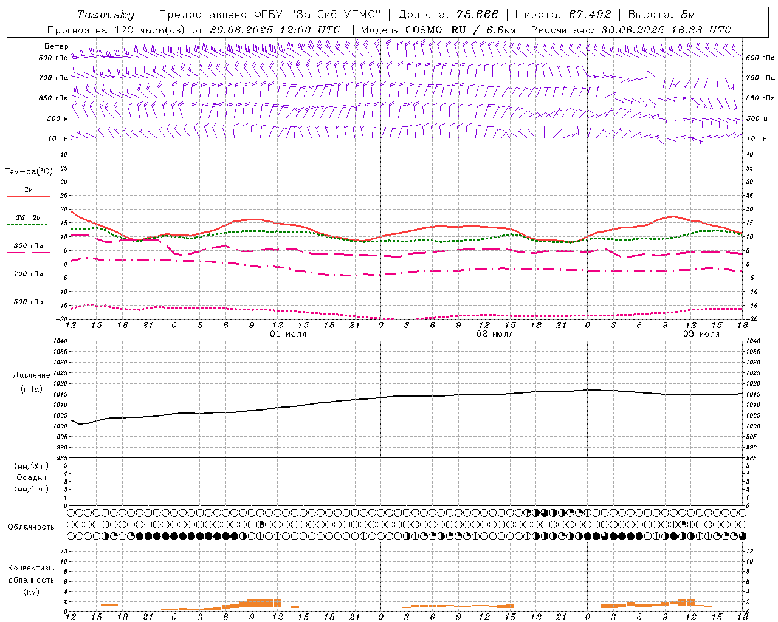This screenshot has height=622, width=778.
Task: Click the (мм/1ч.) precipitation unit label
Action: (x=32, y=489)
